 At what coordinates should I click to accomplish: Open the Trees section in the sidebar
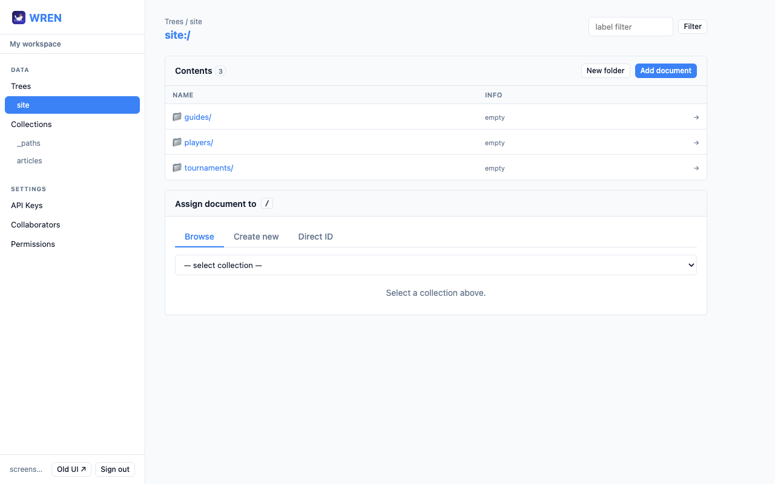click(x=21, y=86)
